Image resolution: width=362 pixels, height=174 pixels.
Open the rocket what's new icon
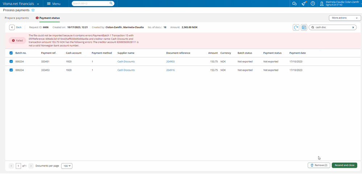[304, 4]
